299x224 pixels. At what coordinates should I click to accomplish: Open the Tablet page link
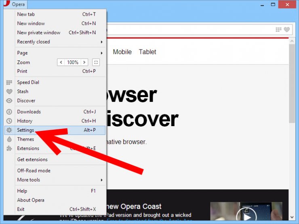[147, 52]
